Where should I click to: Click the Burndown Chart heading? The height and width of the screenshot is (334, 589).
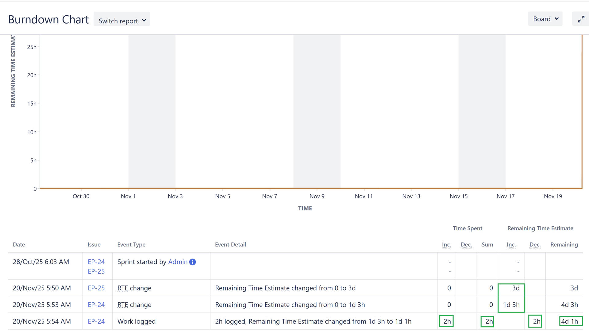[x=48, y=19]
